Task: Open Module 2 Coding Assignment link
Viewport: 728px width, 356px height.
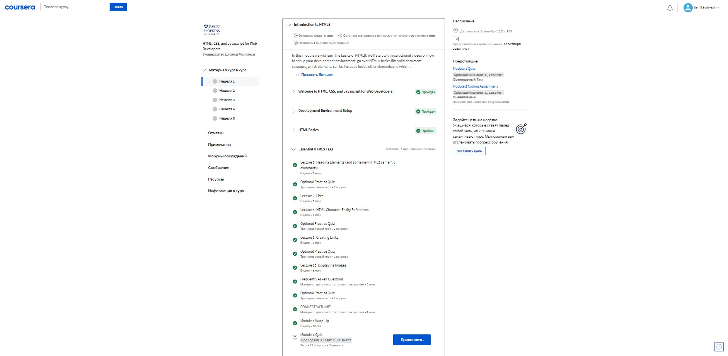Action: coord(475,86)
